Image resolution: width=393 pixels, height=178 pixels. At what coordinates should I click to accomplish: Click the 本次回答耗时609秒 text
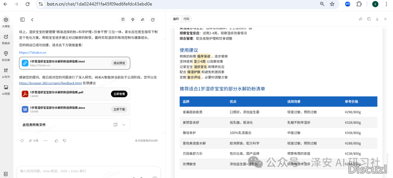pyautogui.click(x=146, y=141)
